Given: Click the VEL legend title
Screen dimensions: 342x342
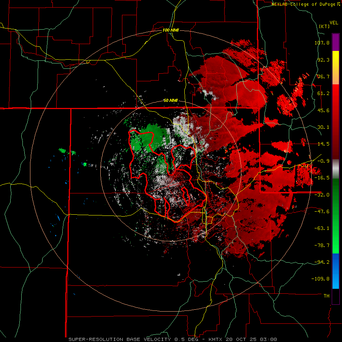Looking at the screenshot, I should tap(334, 23).
